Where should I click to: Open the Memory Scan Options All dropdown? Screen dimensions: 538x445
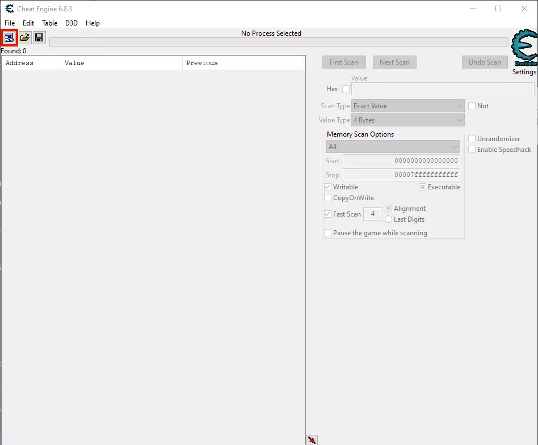tap(393, 147)
